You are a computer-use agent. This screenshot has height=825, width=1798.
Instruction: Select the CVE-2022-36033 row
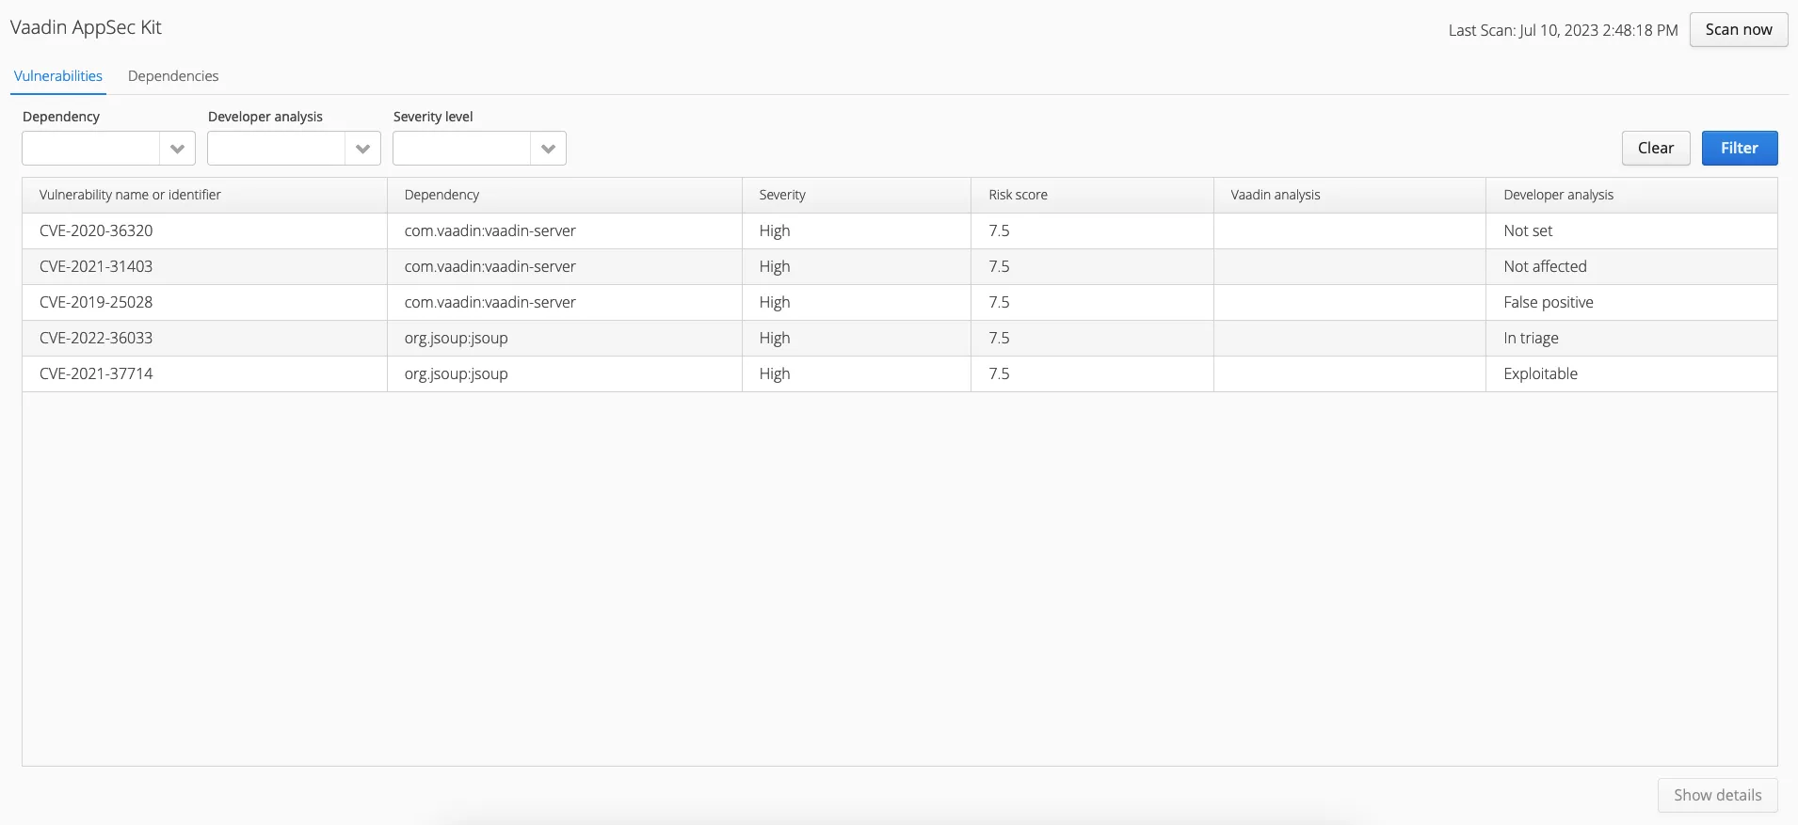coord(899,338)
